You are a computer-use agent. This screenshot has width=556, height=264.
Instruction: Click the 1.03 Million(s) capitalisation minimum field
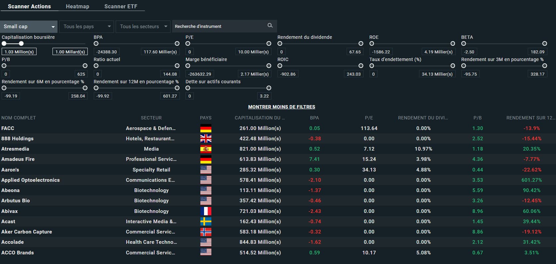19,52
